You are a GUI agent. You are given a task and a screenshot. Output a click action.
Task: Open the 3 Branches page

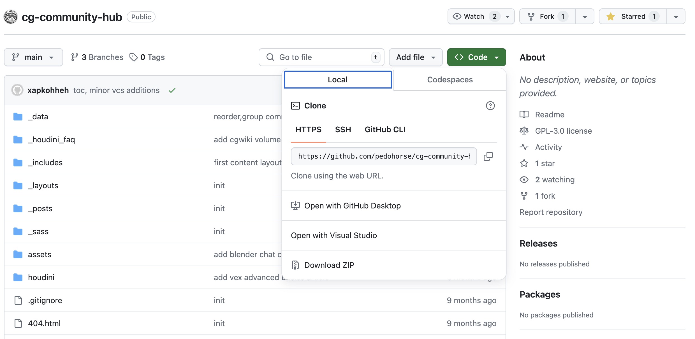tap(97, 57)
